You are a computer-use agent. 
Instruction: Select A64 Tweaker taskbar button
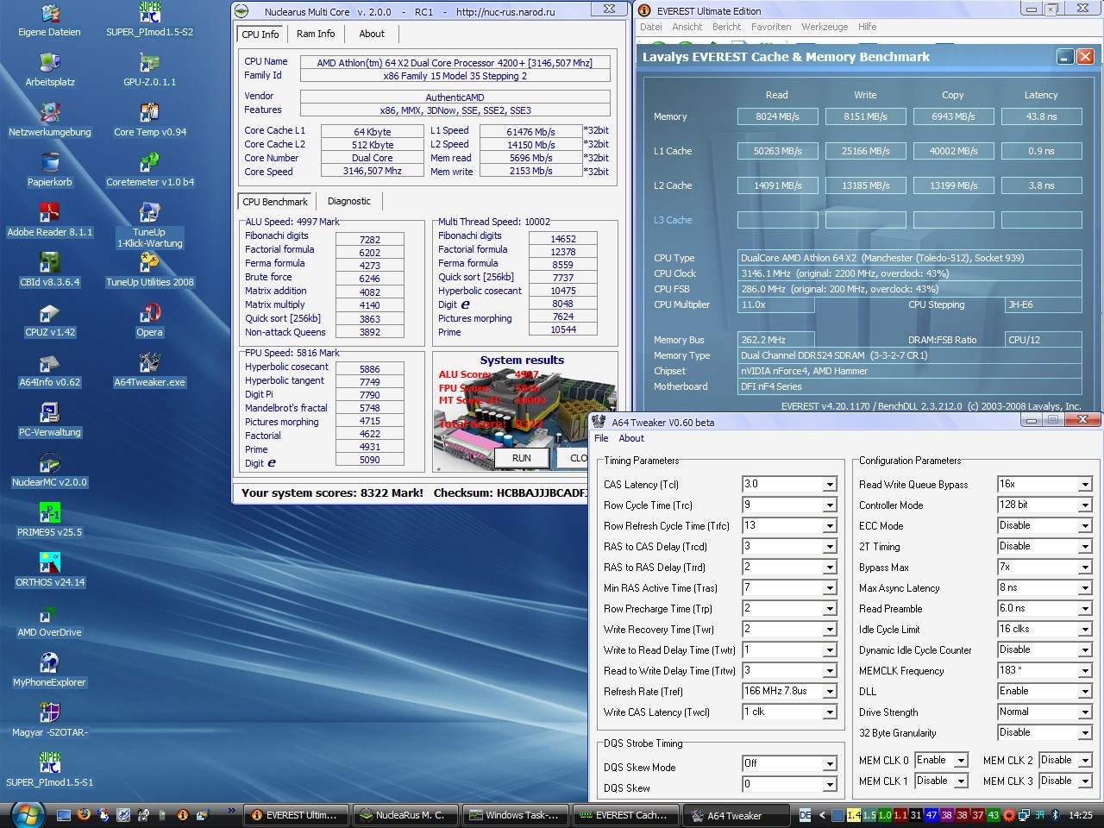[x=736, y=815]
